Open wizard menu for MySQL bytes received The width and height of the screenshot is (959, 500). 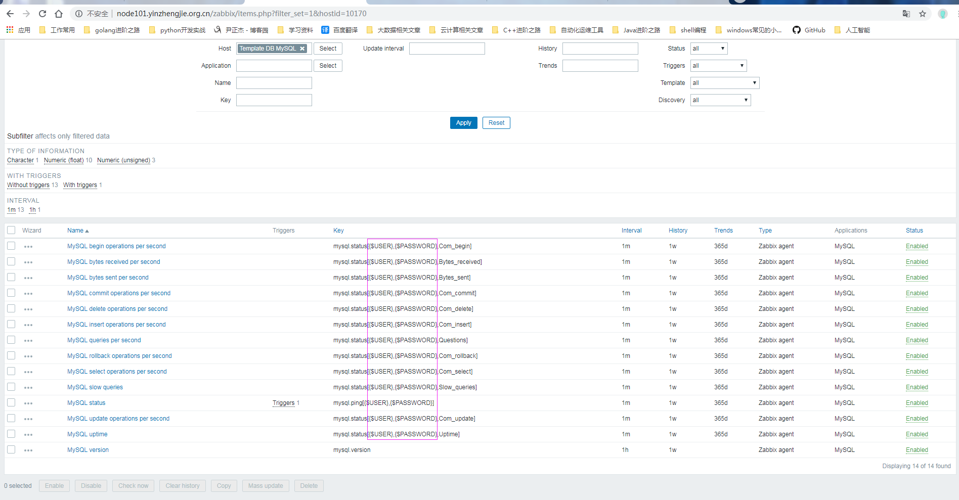(28, 262)
